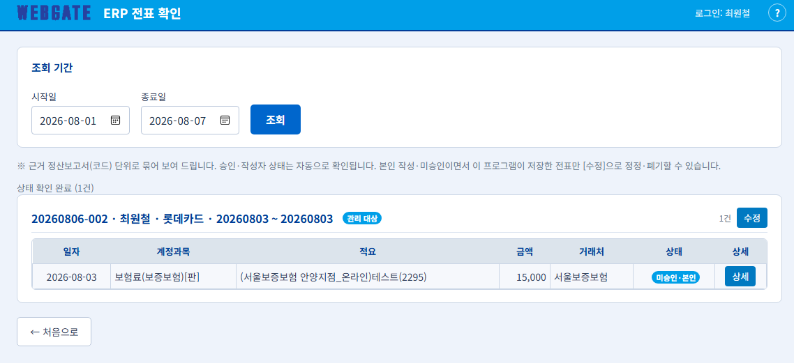Select the 2026-08-03 date cell
This screenshot has height=363, width=794.
pyautogui.click(x=71, y=277)
